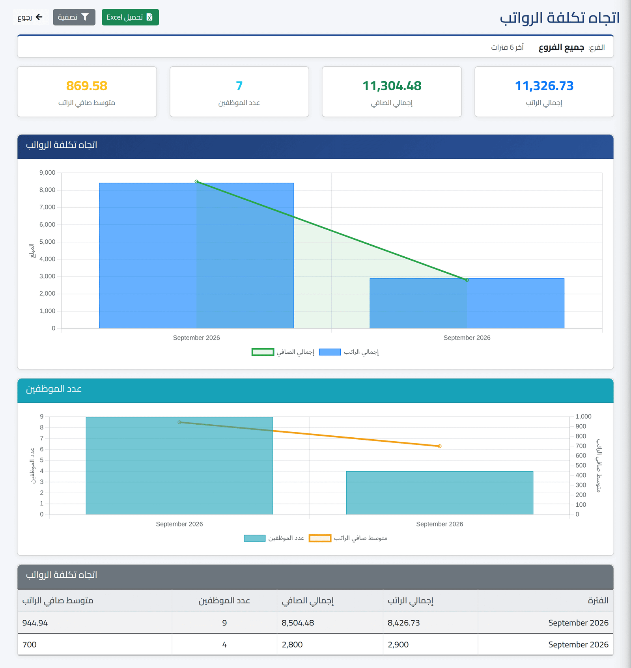Viewport: 631px width, 668px height.
Task: Select table cell 2,900
Action: tap(430, 644)
